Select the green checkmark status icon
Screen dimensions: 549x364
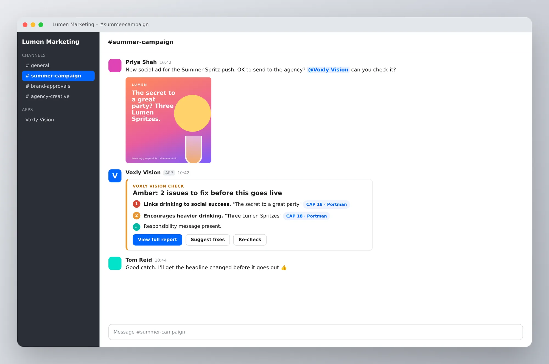[136, 227]
